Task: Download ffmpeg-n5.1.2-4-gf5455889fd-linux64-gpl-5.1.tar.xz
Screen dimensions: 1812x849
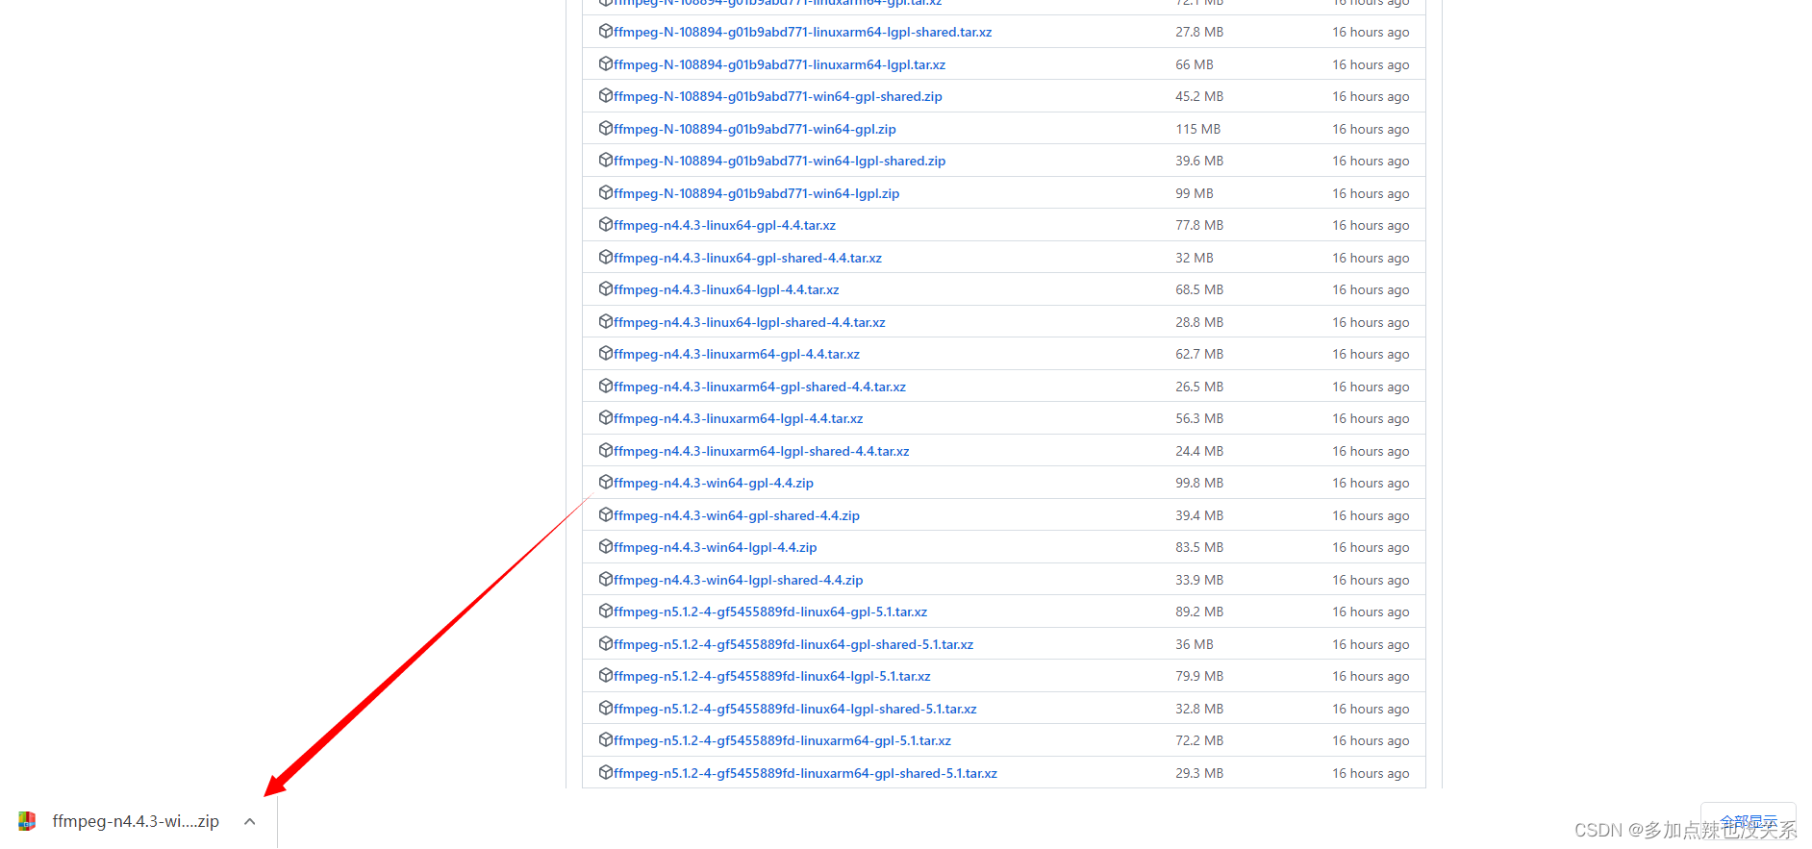Action: coord(770,612)
